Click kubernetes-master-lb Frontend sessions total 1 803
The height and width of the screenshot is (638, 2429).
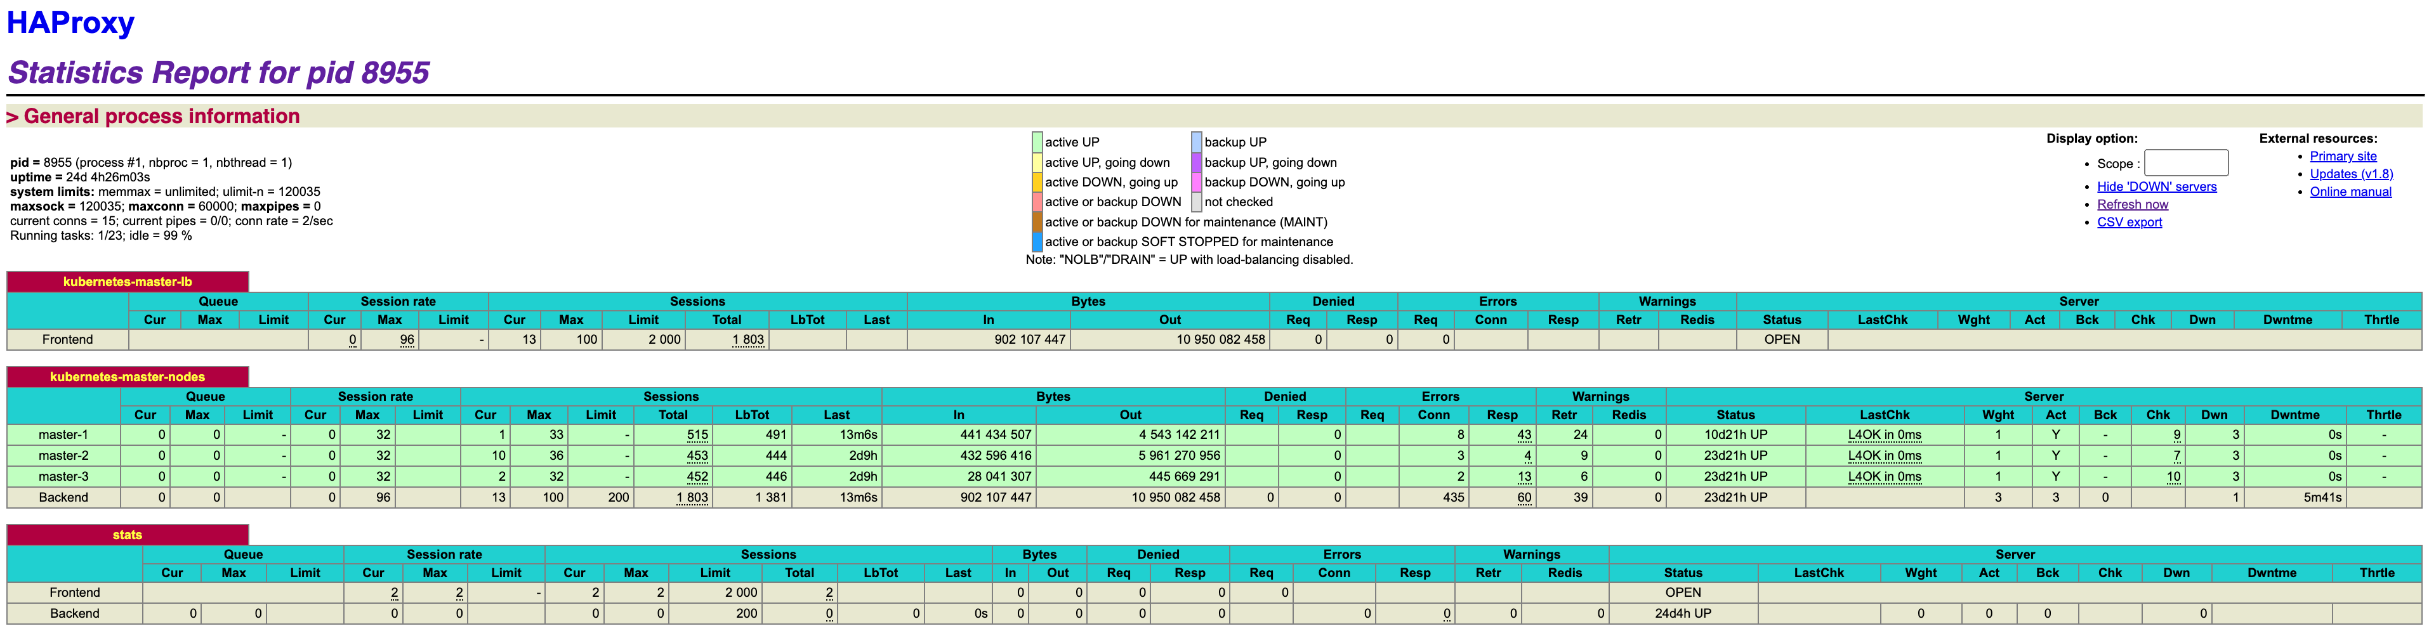(747, 340)
